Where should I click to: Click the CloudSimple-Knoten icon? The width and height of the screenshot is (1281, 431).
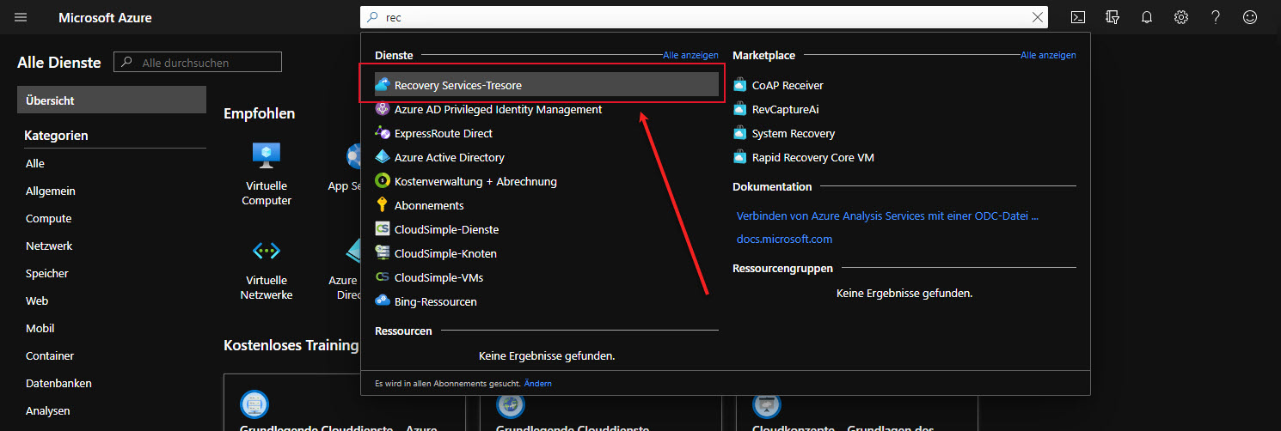pos(383,253)
